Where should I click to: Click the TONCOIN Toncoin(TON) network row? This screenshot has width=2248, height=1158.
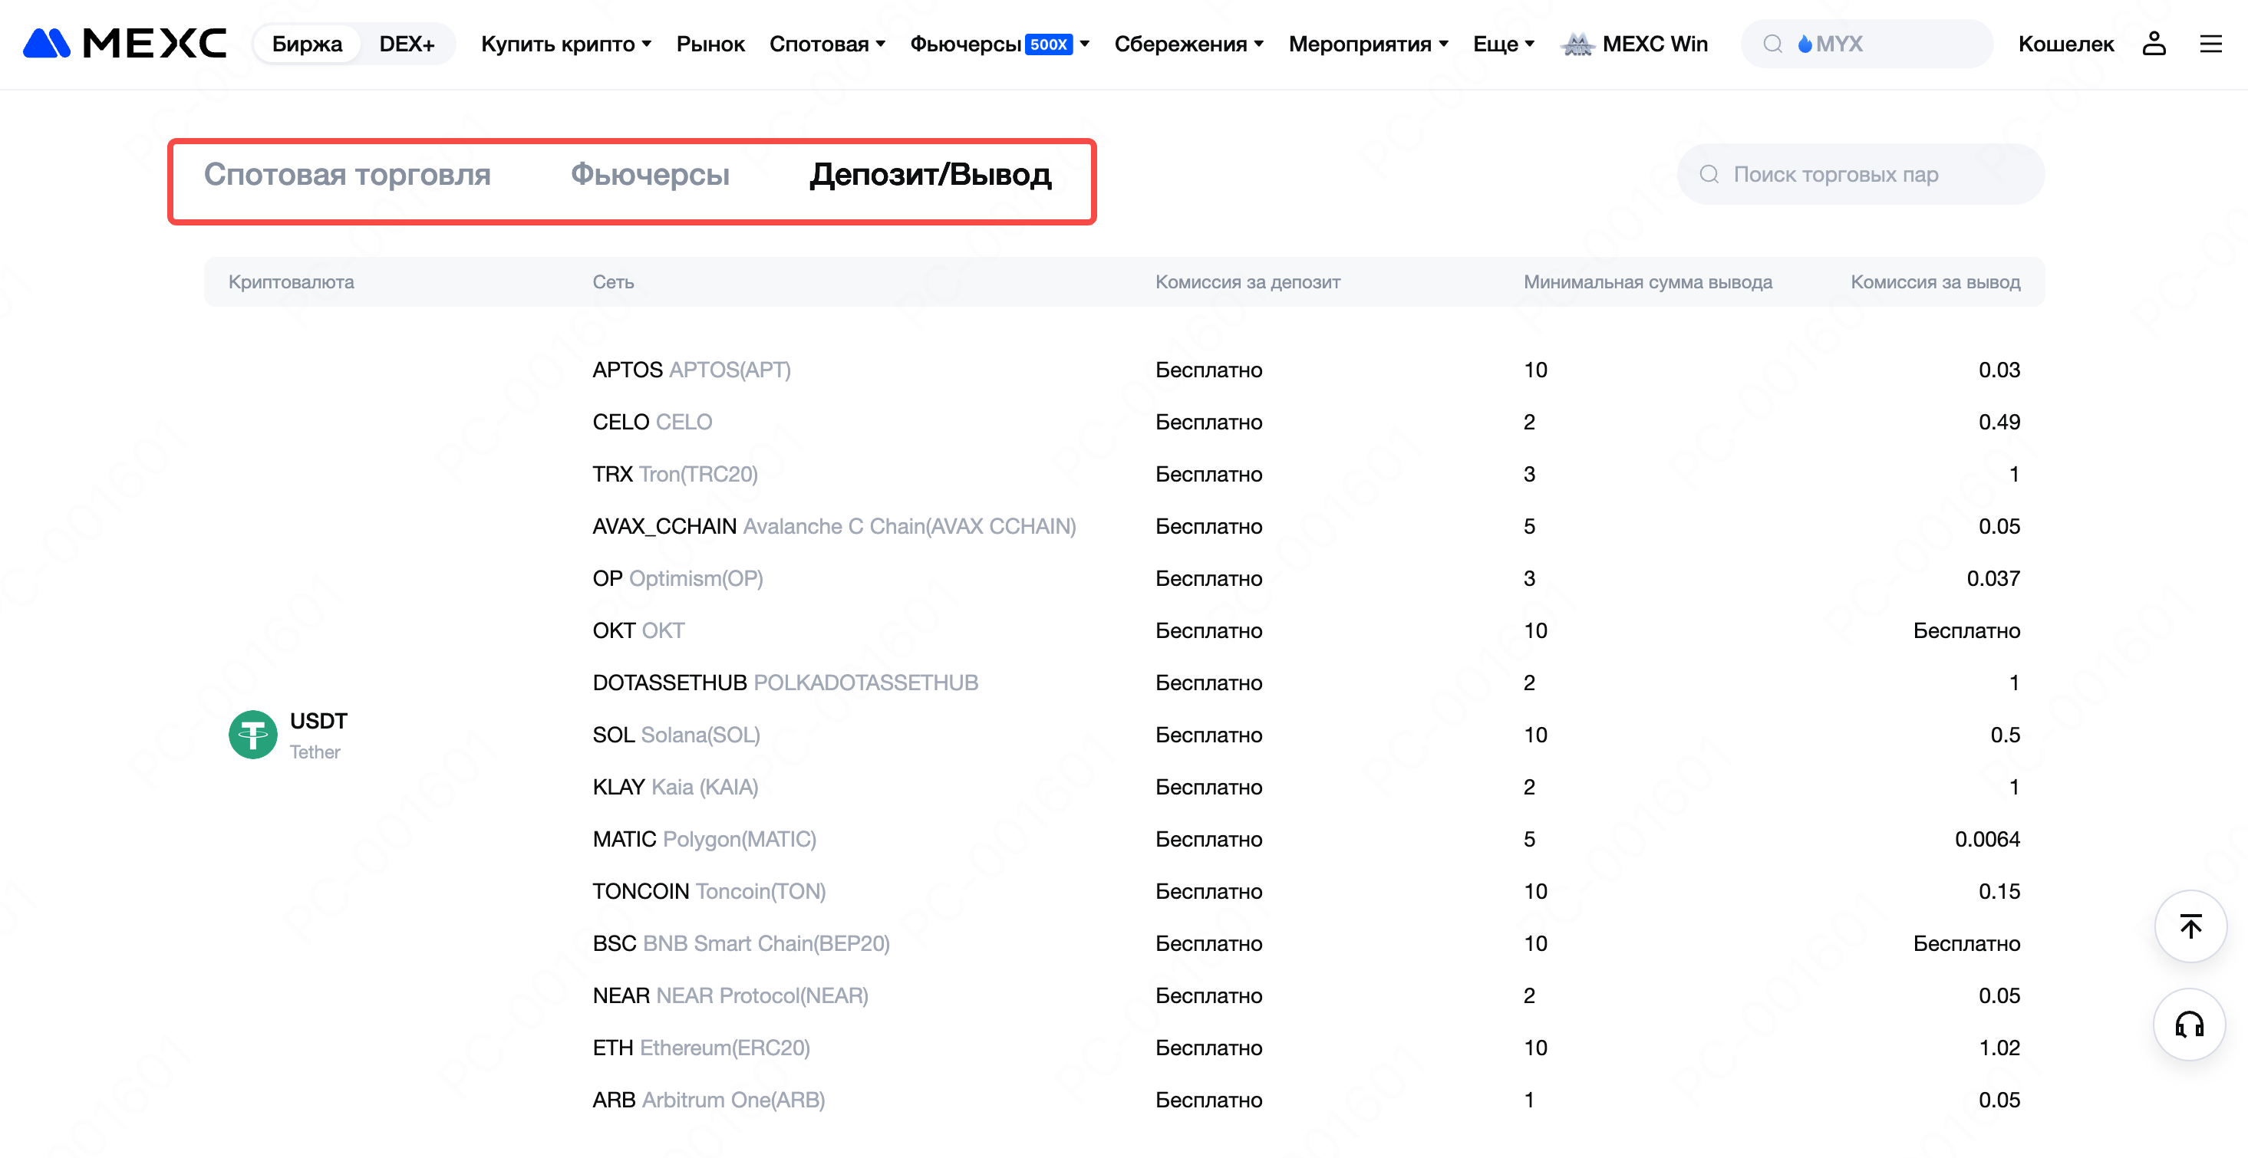[1307, 891]
